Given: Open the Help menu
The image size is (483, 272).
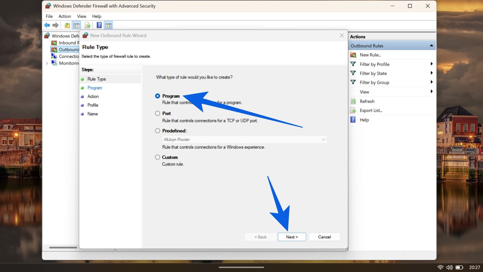Looking at the screenshot, I should [97, 16].
